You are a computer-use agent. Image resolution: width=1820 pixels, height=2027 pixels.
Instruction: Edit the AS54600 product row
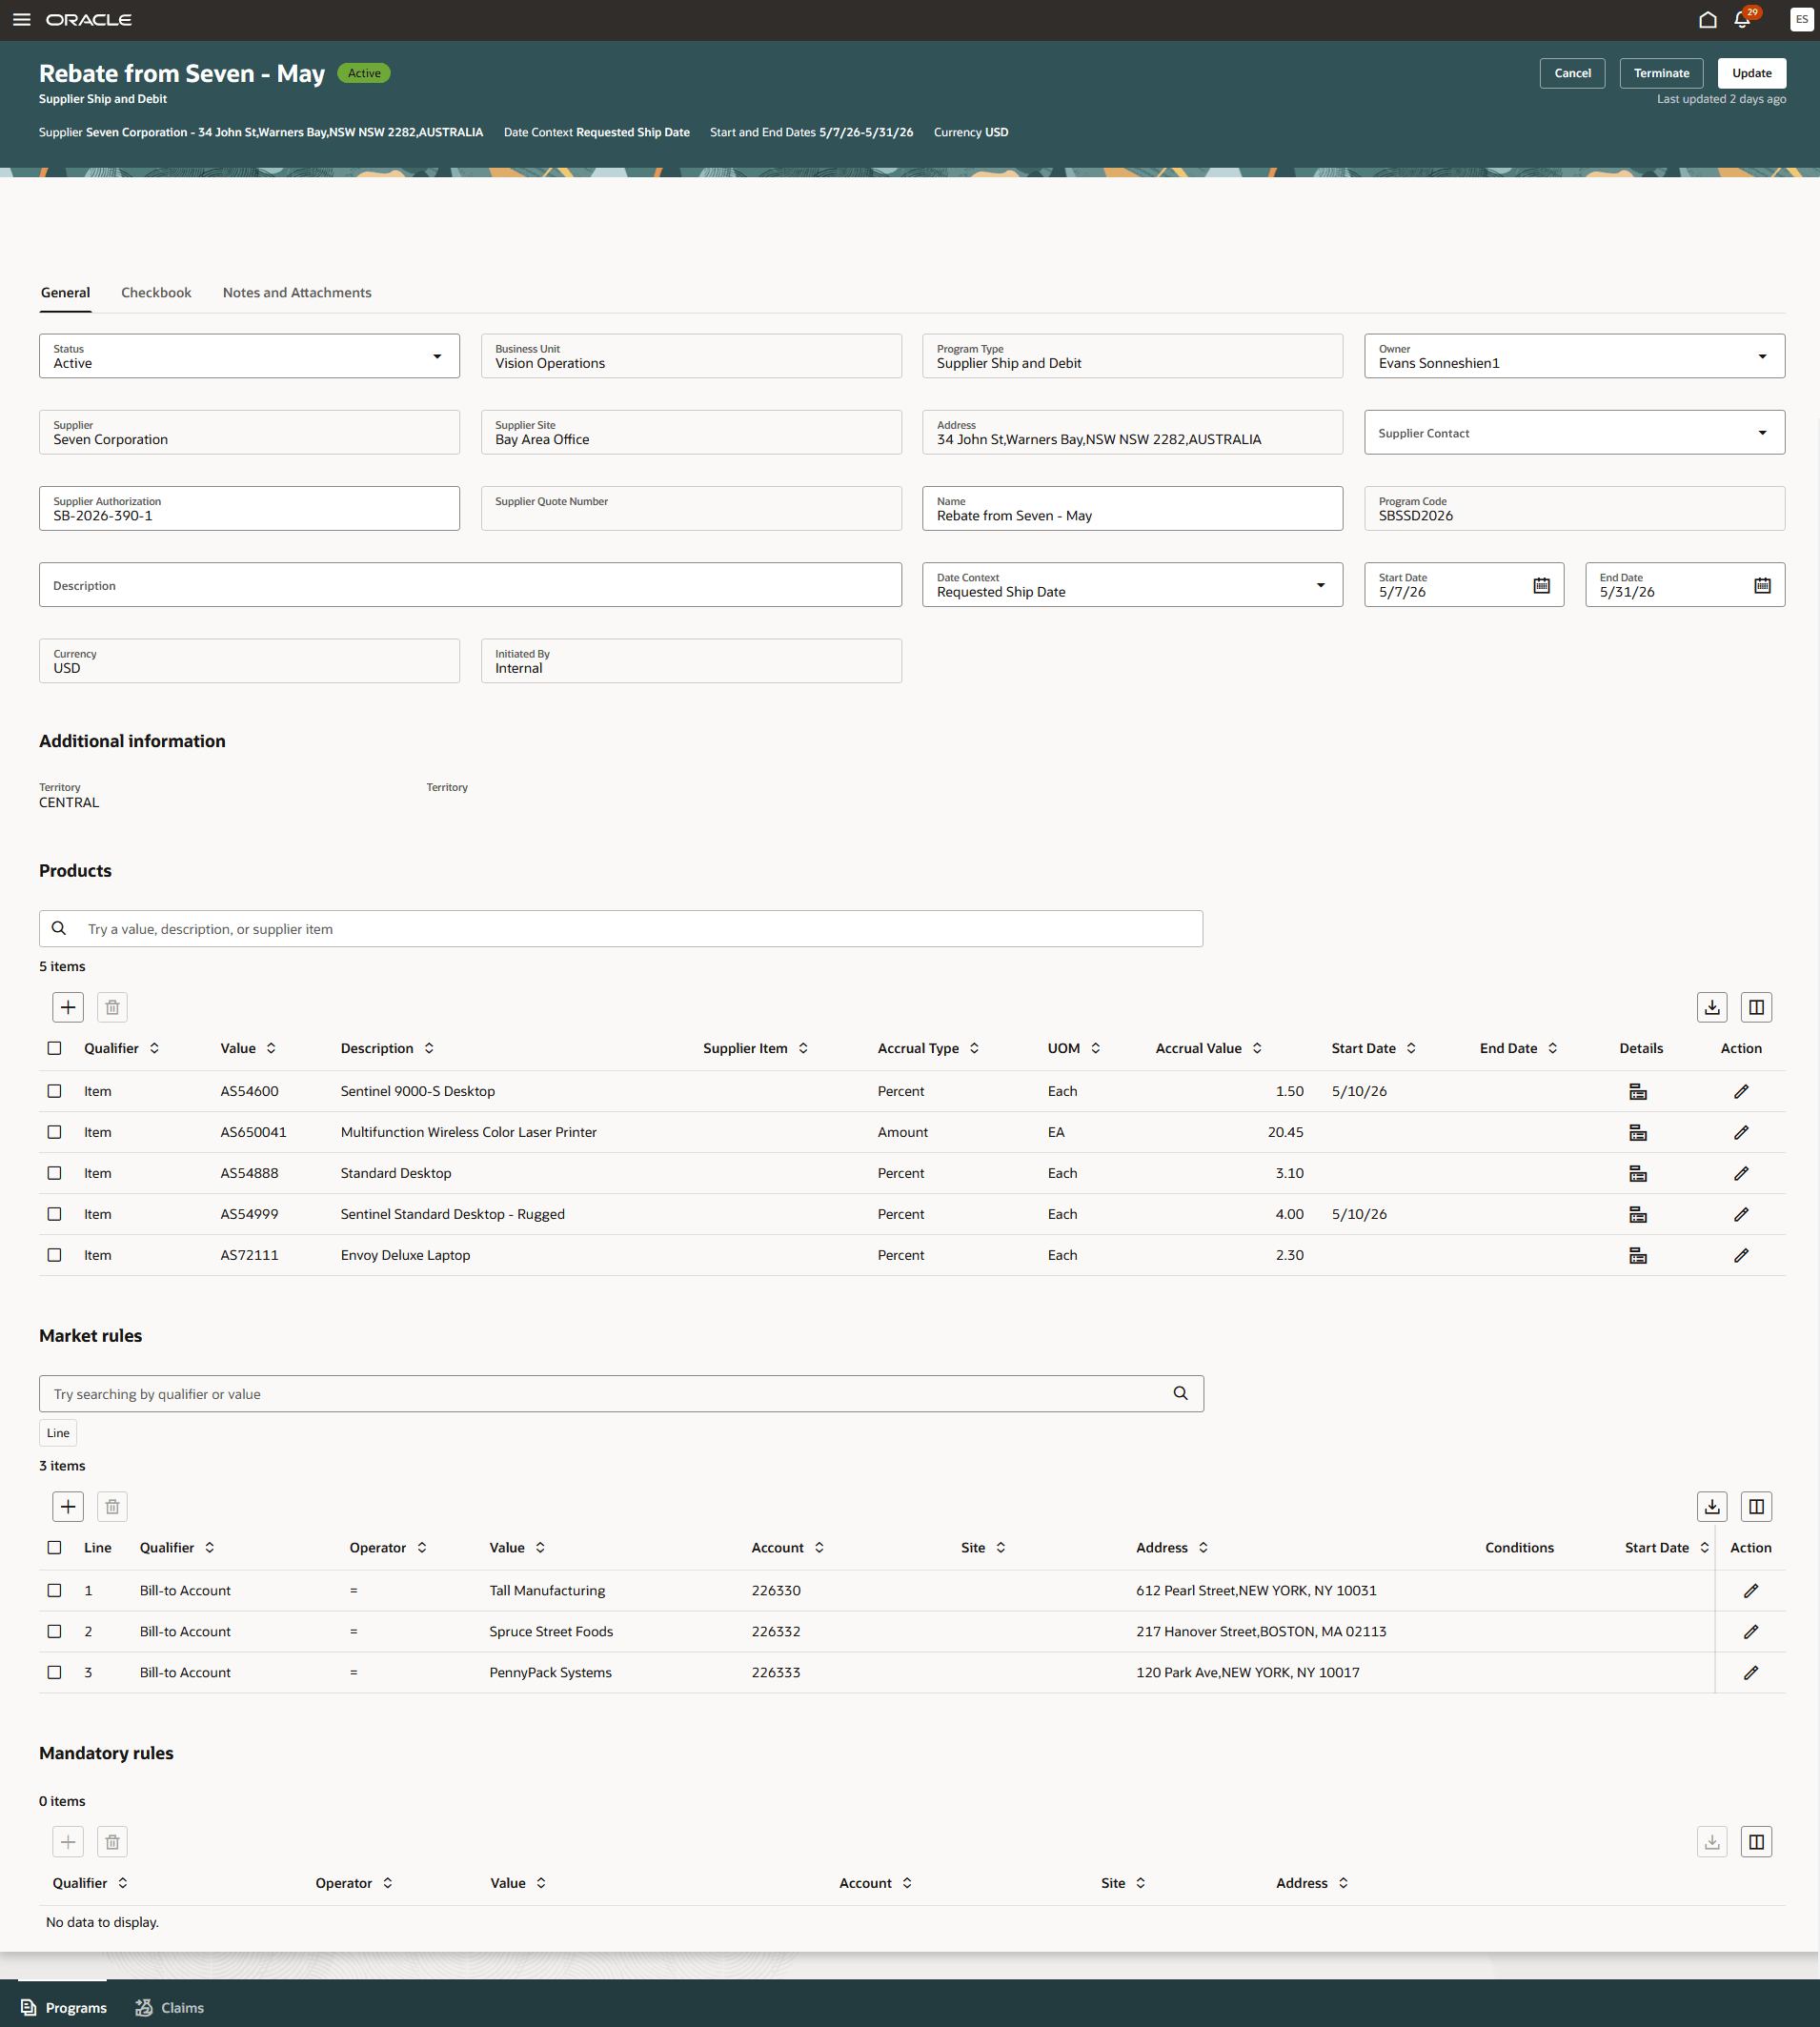point(1741,1091)
